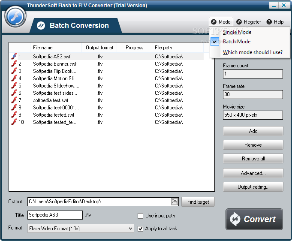
Task: Click the Batch Conversion header icon
Action: (x=41, y=26)
